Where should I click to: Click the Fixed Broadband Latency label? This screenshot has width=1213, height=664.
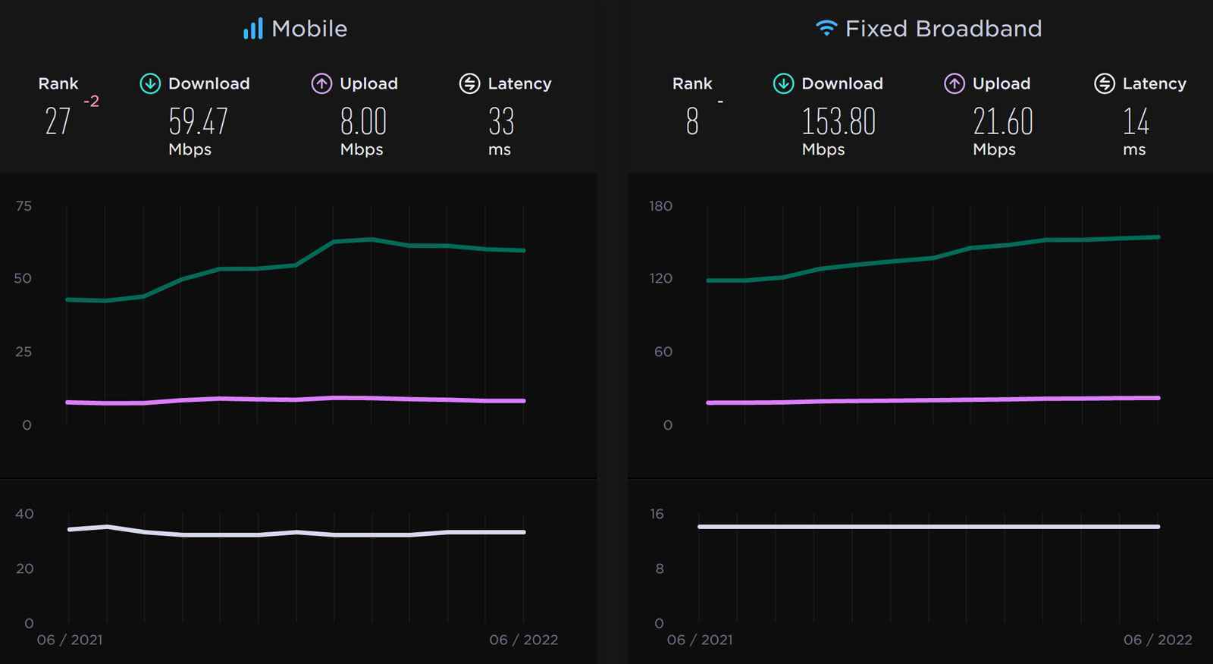coord(1155,83)
